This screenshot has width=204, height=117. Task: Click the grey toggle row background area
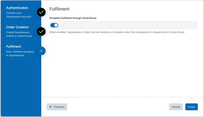[x=124, y=25]
